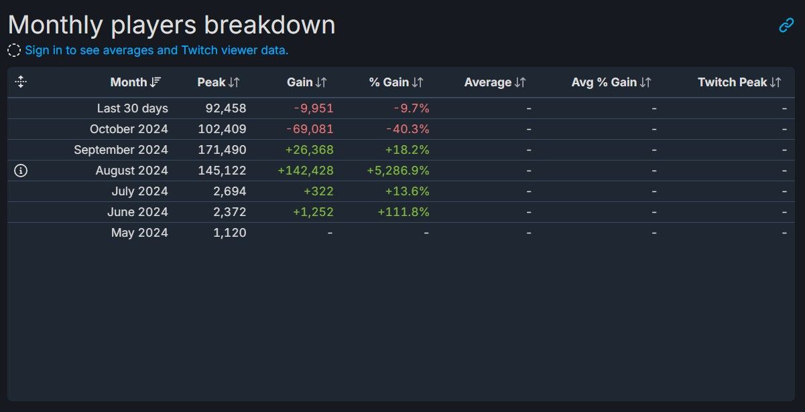Click the peak value 2,694
This screenshot has height=412, width=805.
pyautogui.click(x=229, y=191)
